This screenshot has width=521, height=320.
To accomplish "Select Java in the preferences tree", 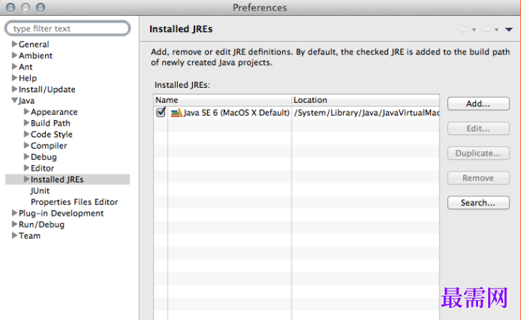I will point(26,101).
